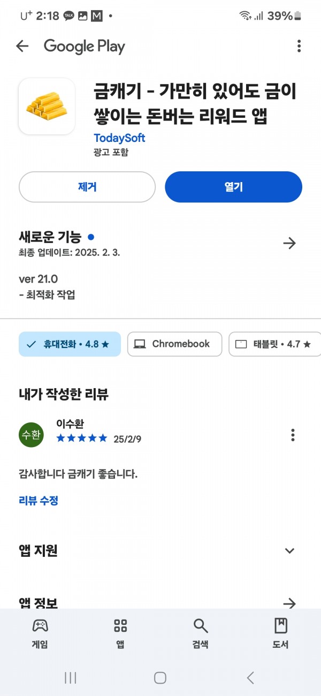Select the 휴대전화 4.8 rating chip
Image resolution: width=321 pixels, height=696 pixels.
click(x=70, y=344)
